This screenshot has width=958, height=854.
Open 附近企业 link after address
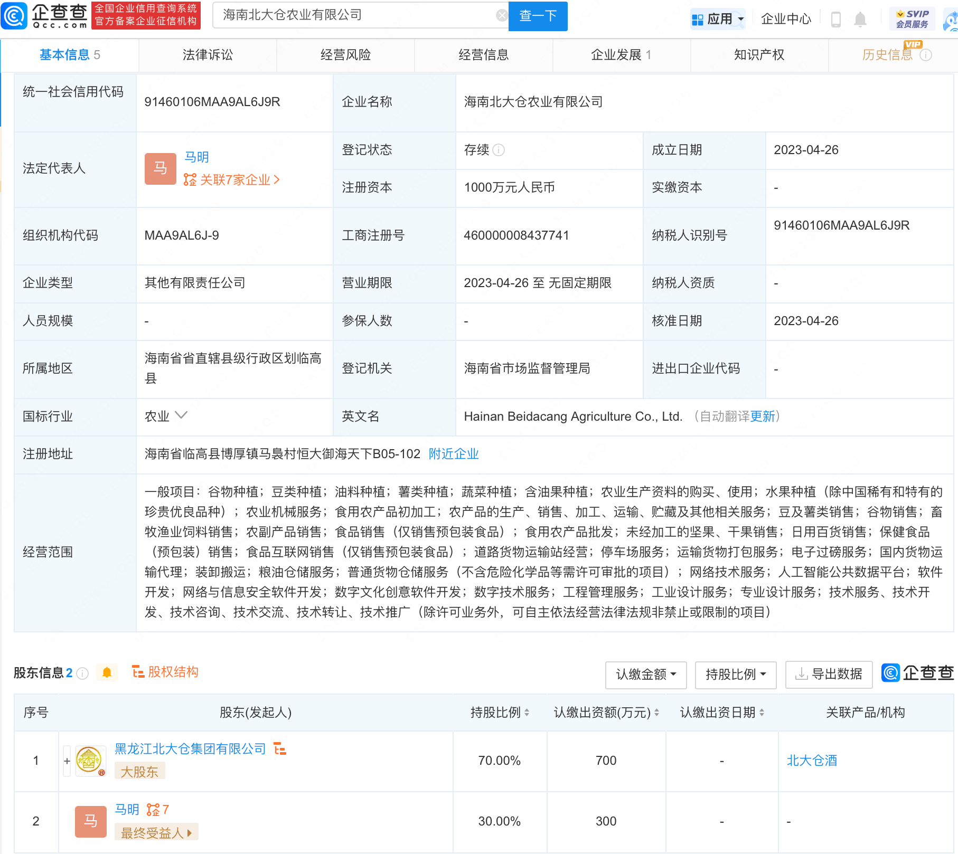click(x=454, y=454)
